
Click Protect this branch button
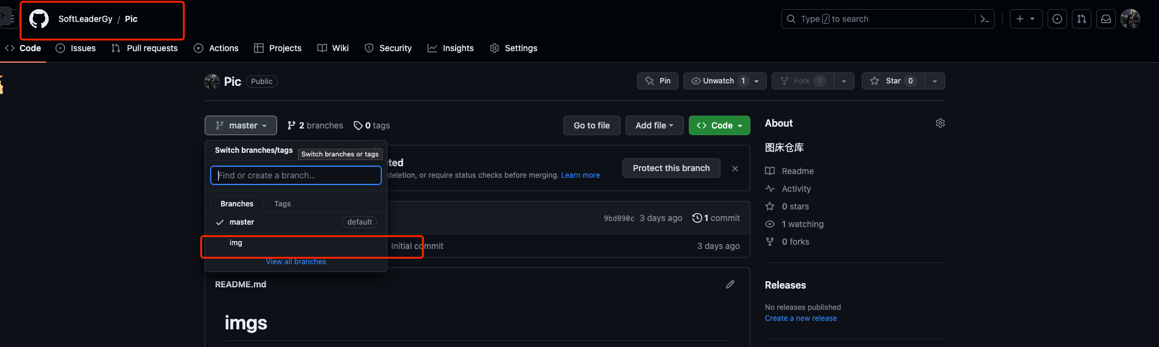[x=671, y=168]
